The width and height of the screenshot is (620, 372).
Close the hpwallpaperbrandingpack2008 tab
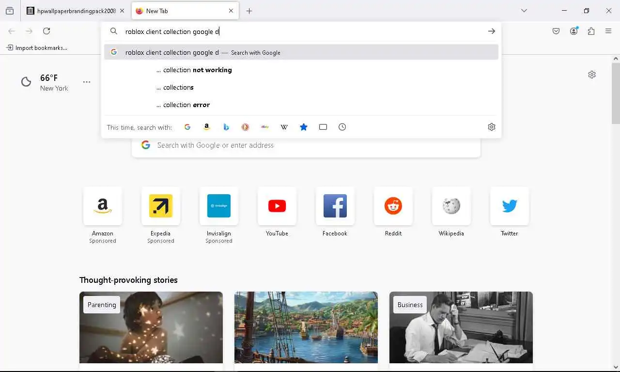122,11
